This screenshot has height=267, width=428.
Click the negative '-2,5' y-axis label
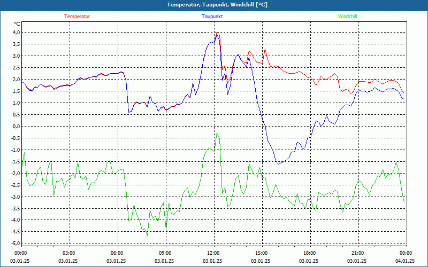16,185
